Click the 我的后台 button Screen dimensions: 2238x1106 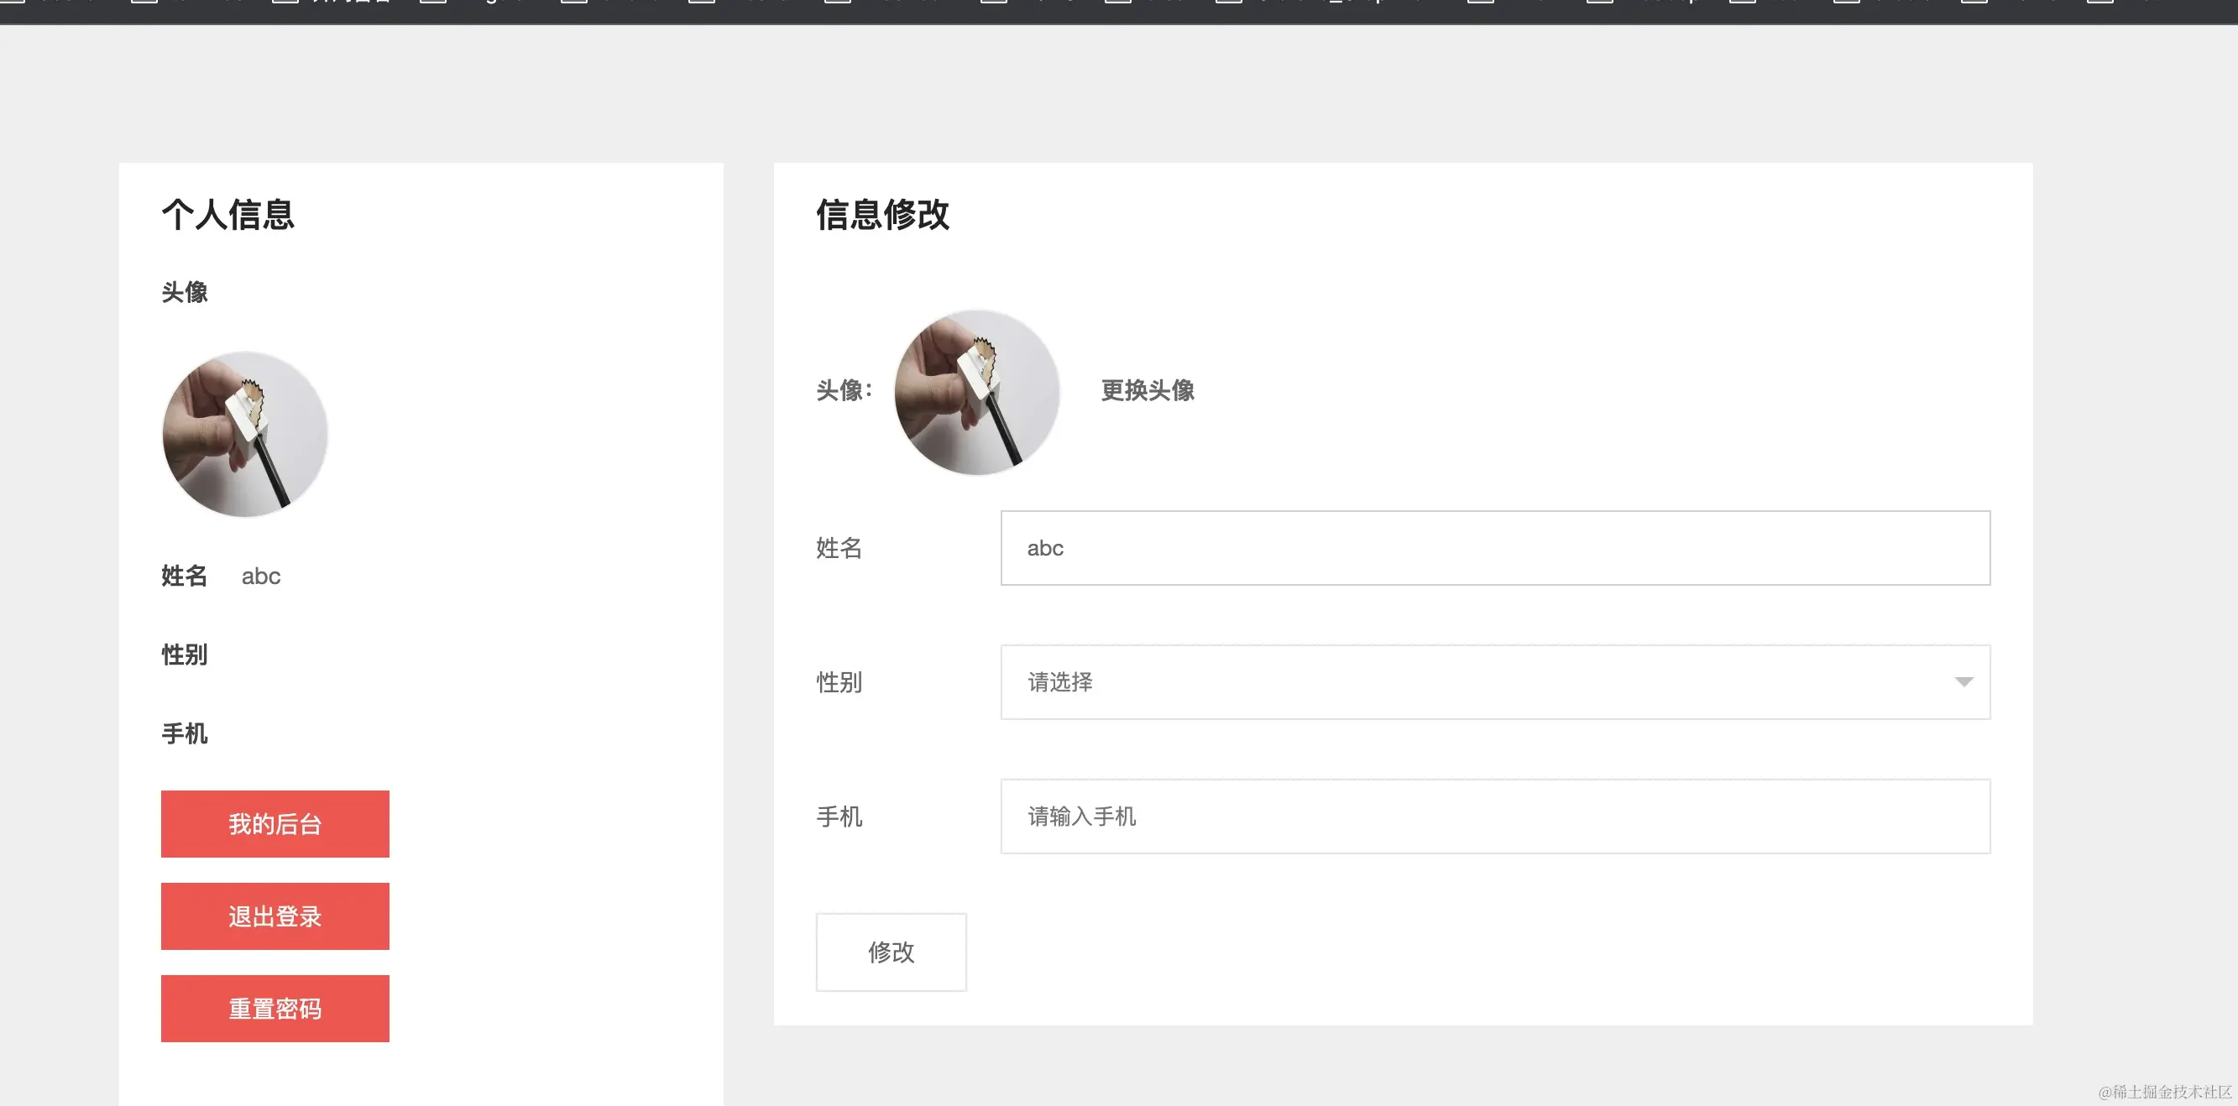point(275,823)
